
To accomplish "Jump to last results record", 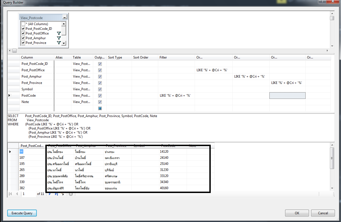I will pos(56,194).
